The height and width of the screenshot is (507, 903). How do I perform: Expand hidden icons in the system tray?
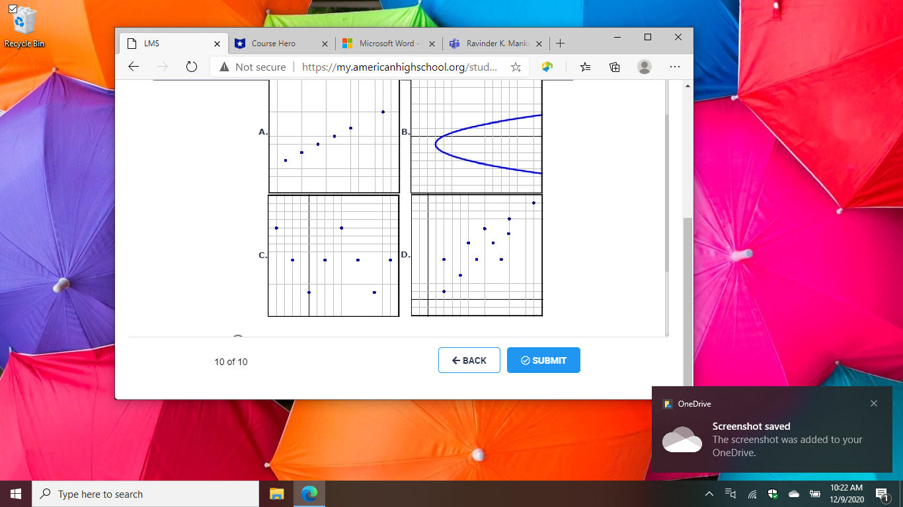709,494
